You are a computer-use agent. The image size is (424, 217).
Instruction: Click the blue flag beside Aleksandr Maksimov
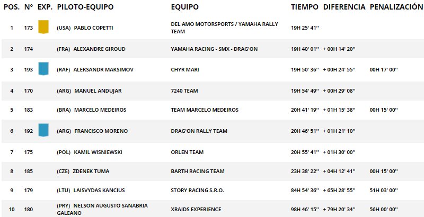point(43,69)
